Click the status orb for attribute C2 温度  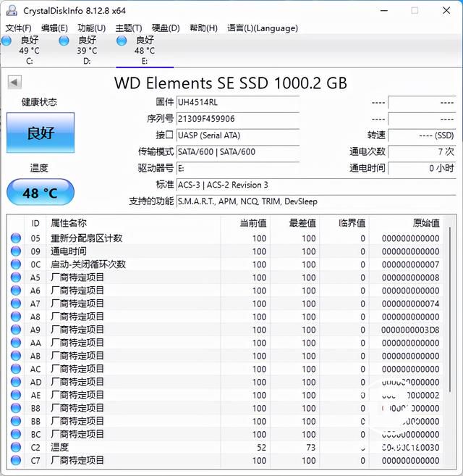(16, 447)
